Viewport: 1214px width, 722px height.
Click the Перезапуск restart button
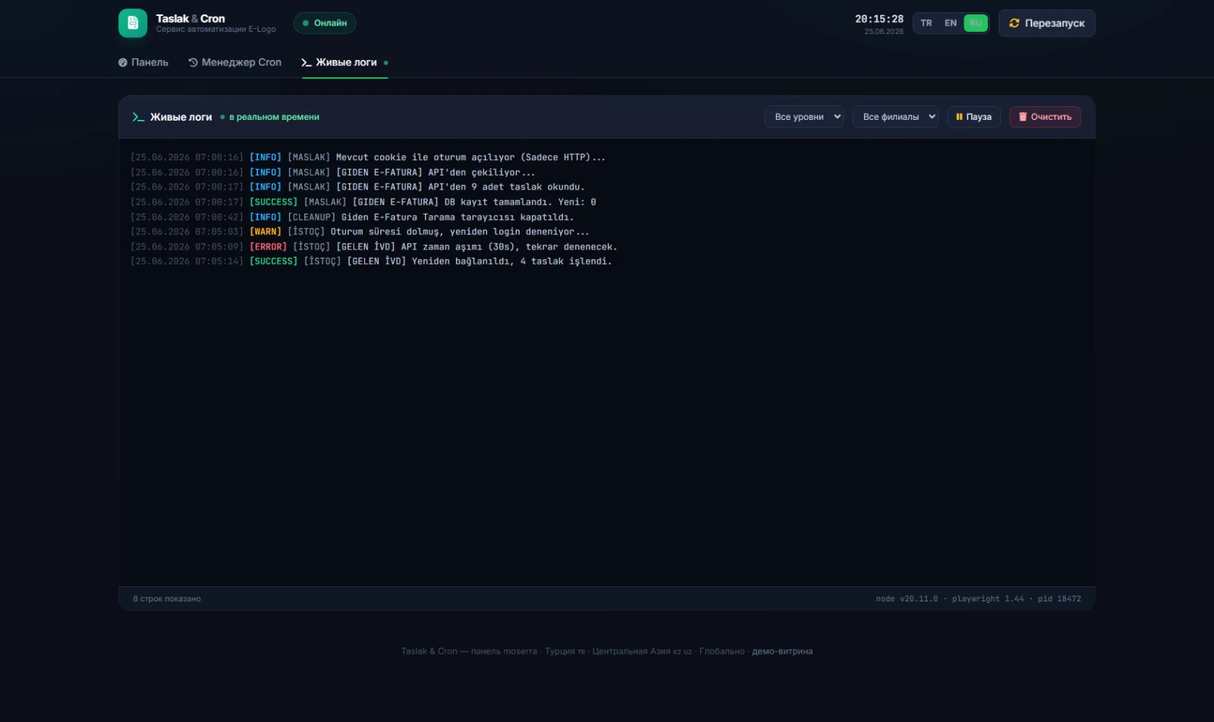tap(1047, 23)
